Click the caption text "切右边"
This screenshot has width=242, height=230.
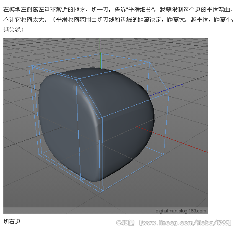[12, 222]
